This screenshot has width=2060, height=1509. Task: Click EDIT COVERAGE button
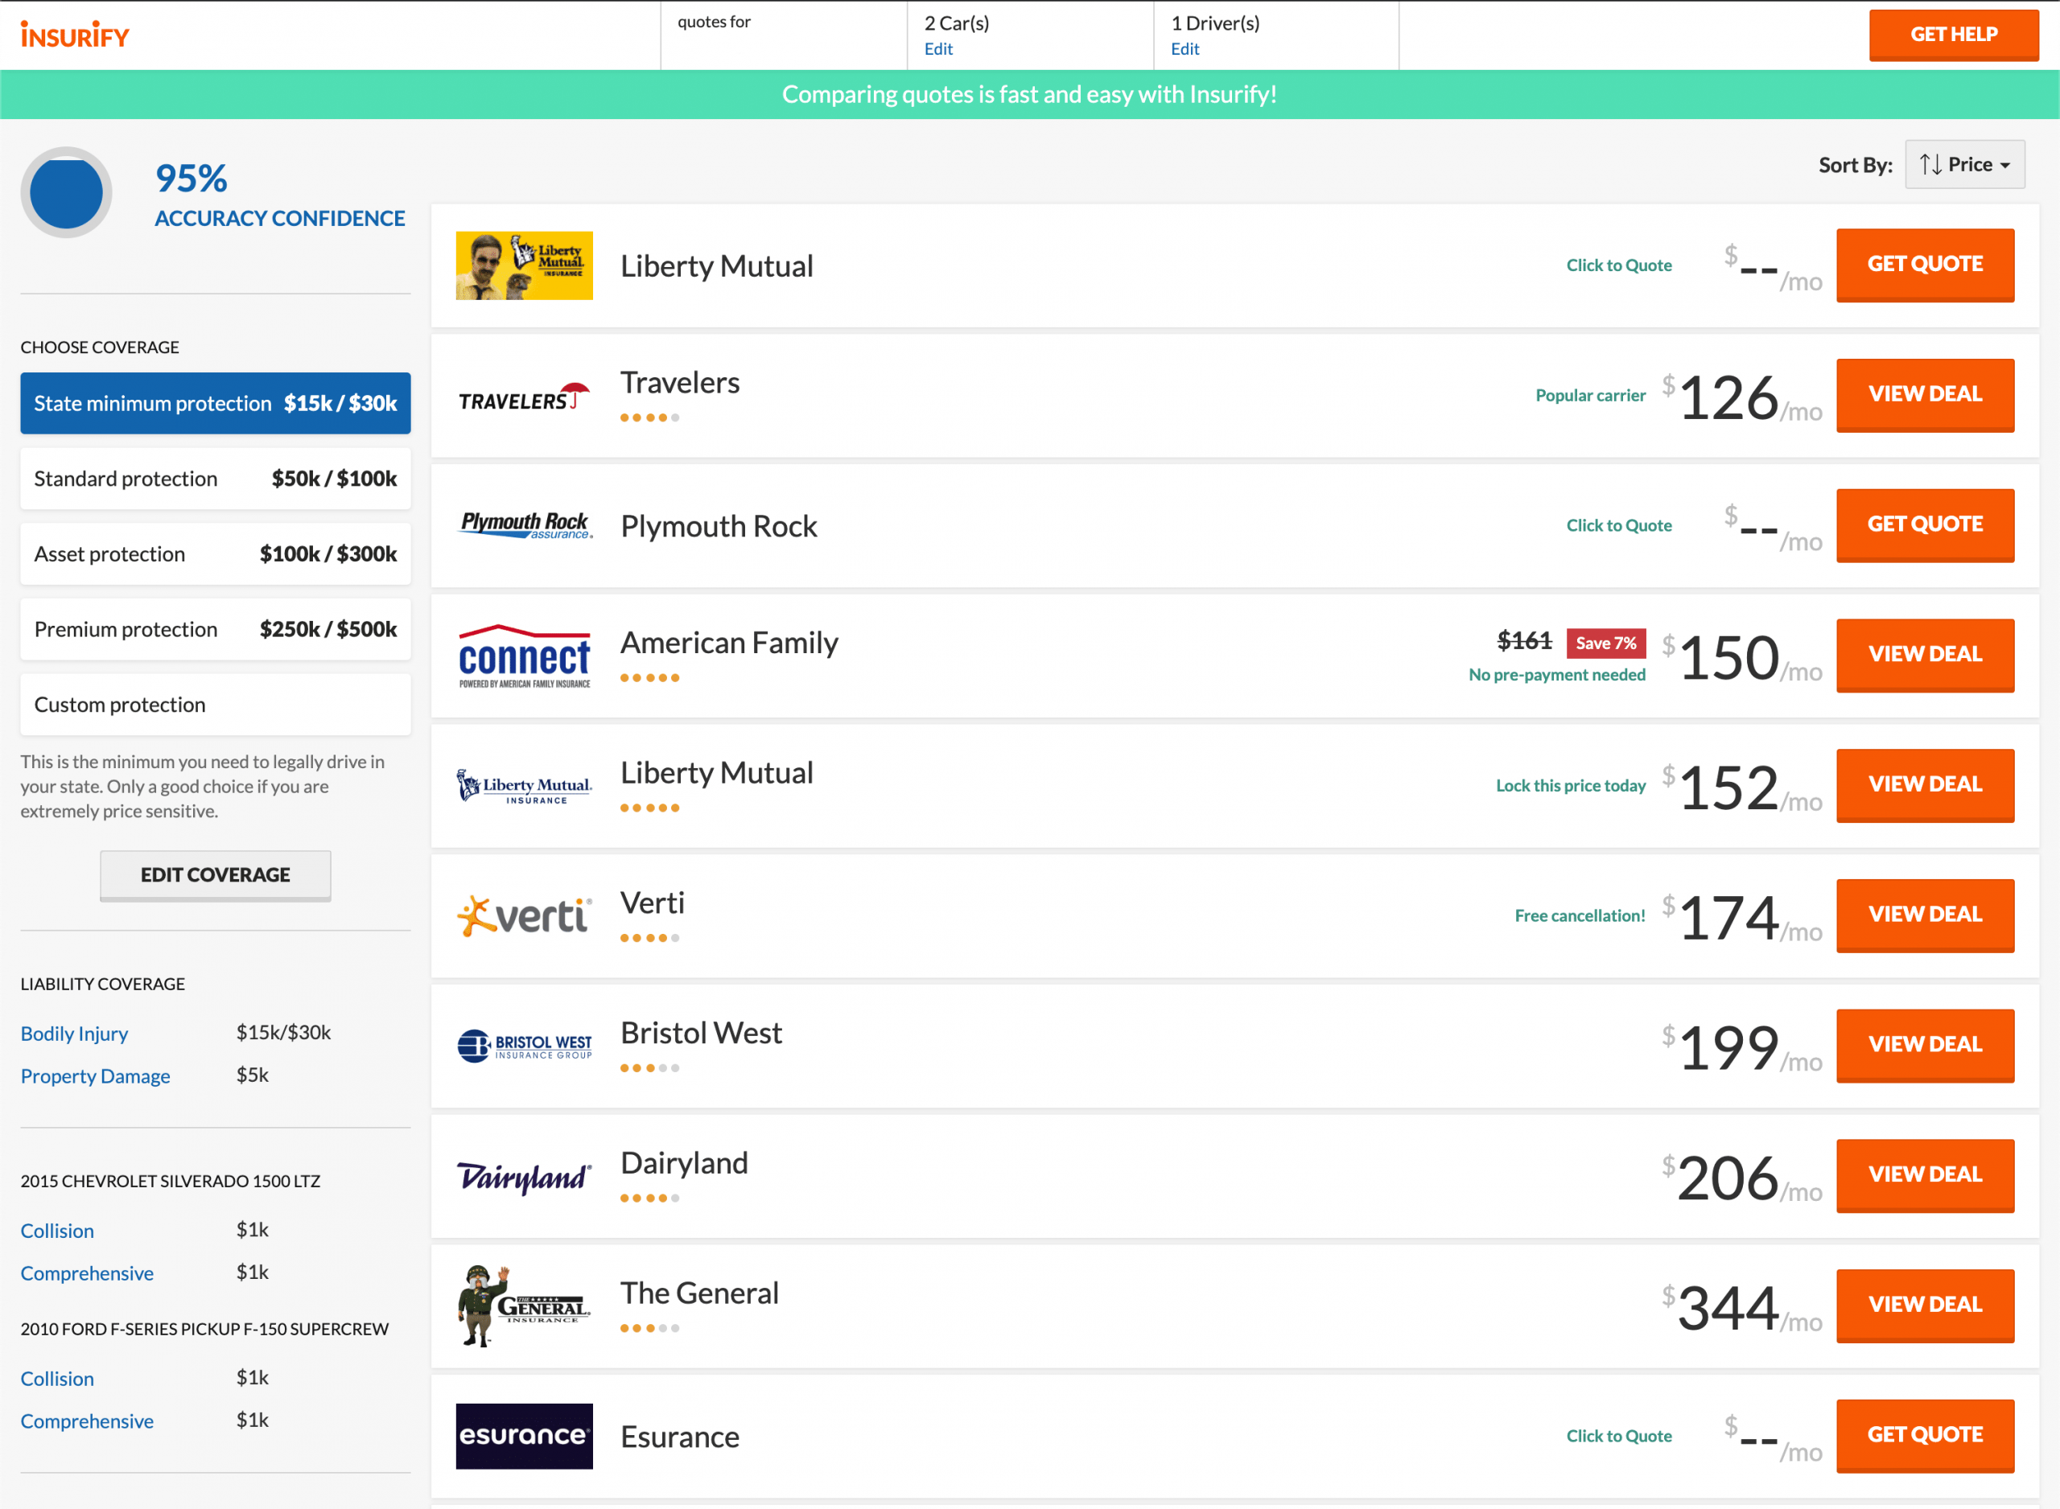[x=214, y=873]
